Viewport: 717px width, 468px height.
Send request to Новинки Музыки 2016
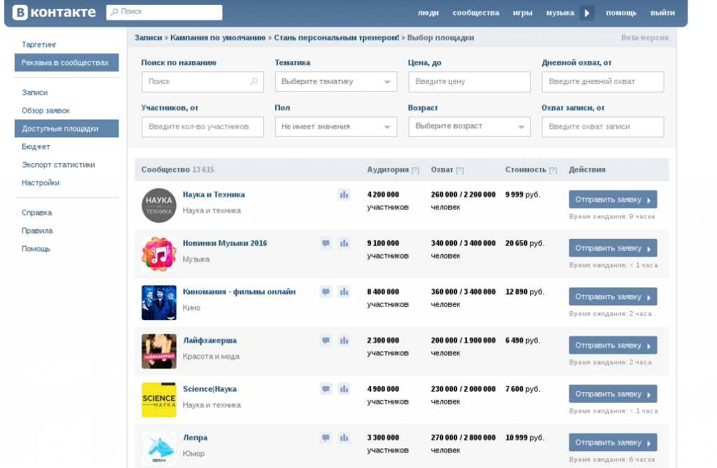click(613, 248)
